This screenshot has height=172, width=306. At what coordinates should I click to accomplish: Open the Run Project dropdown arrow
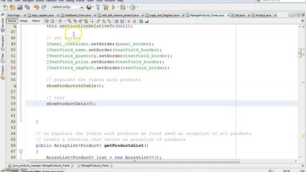(x=118, y=7)
